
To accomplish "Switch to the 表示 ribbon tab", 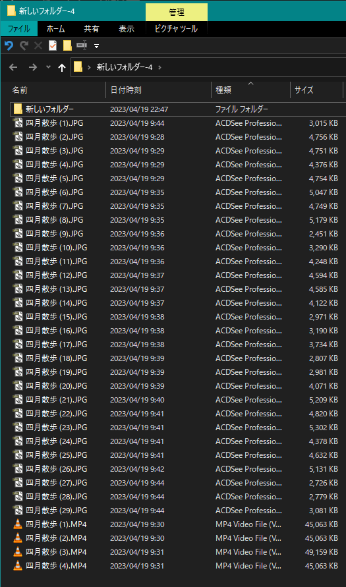I will pyautogui.click(x=127, y=29).
